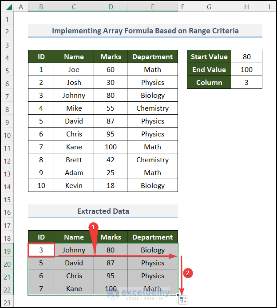Select row 19 header
The width and height of the screenshot is (277, 308).
coord(7,250)
